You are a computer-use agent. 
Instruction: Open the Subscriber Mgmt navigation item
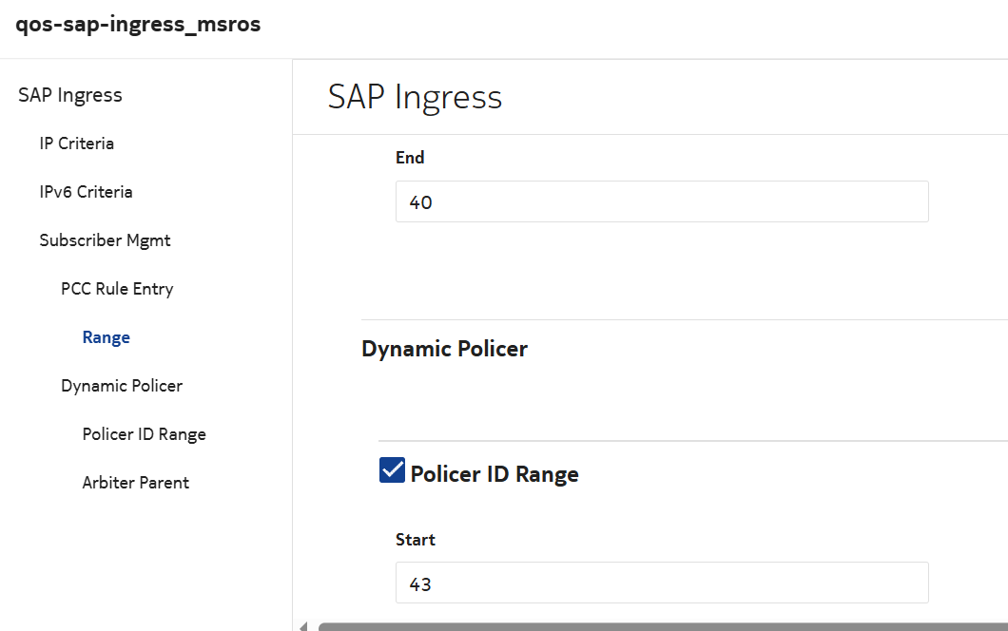(105, 240)
